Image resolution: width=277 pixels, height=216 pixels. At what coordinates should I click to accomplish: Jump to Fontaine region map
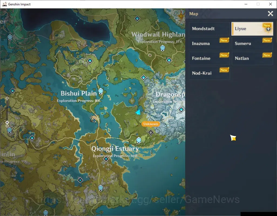tap(210, 58)
